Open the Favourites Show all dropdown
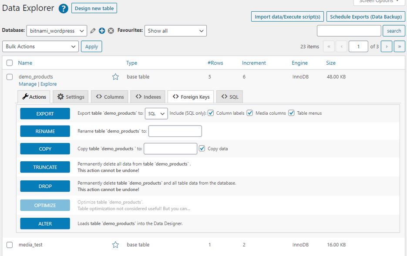Screen dimensions: 407x256 (x=175, y=31)
